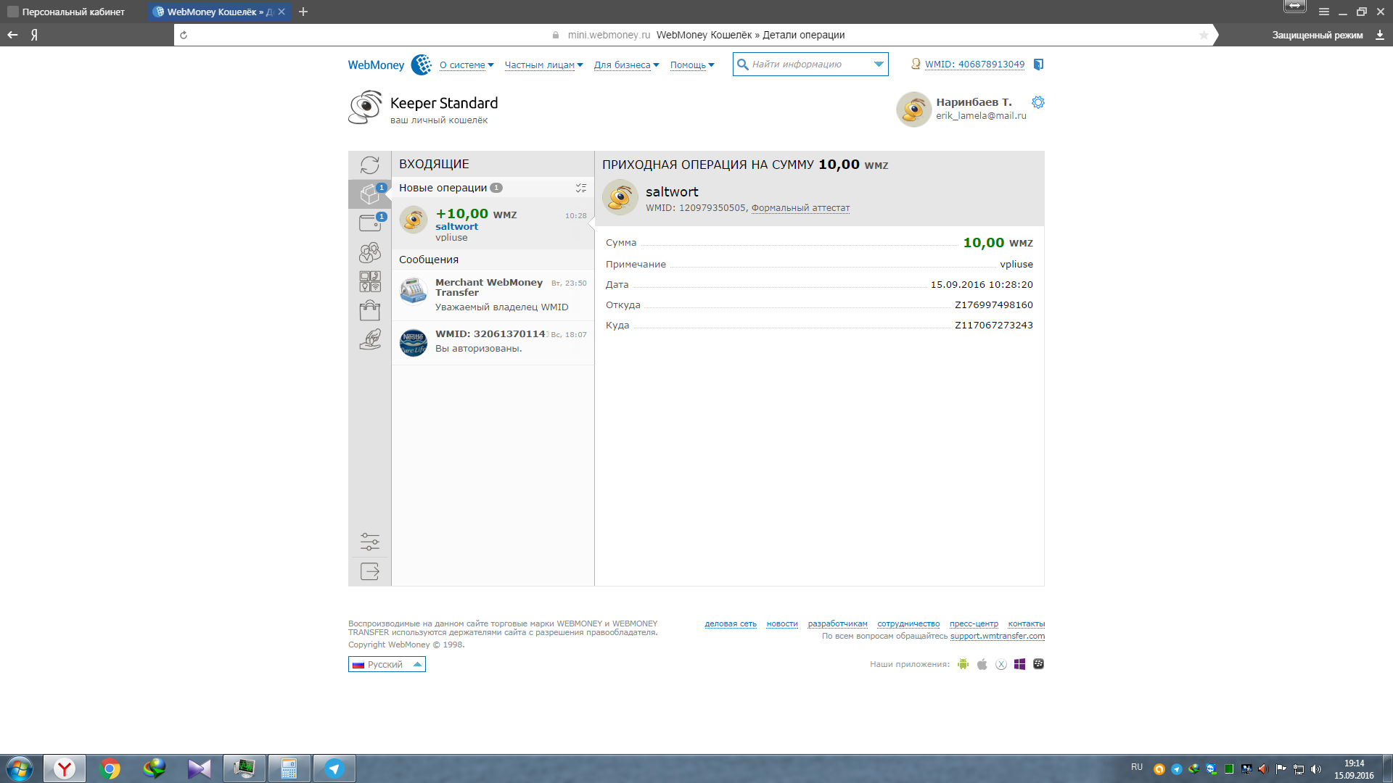This screenshot has height=783, width=1393.
Task: Click the деловая сеть footer link
Action: point(731,624)
